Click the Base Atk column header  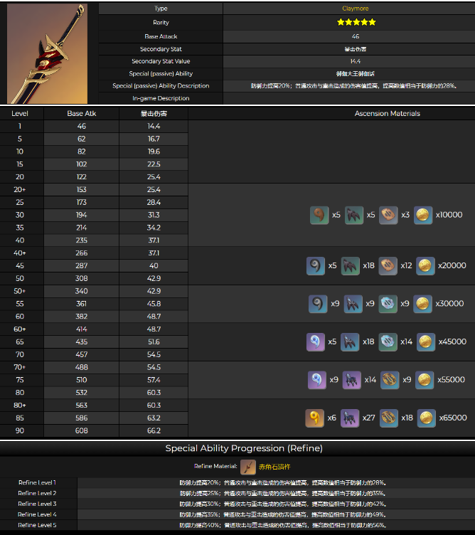coord(81,113)
